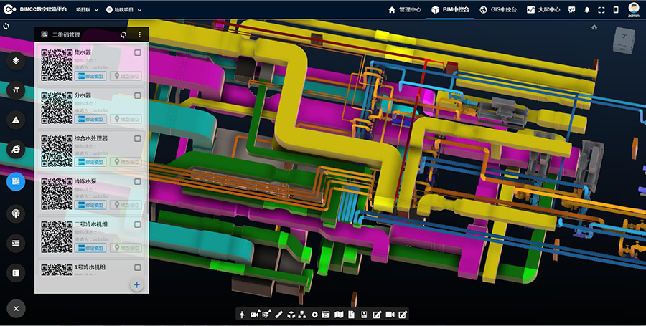The width and height of the screenshot is (646, 326).
Task: Click the mobile device icon in header
Action: point(616,10)
